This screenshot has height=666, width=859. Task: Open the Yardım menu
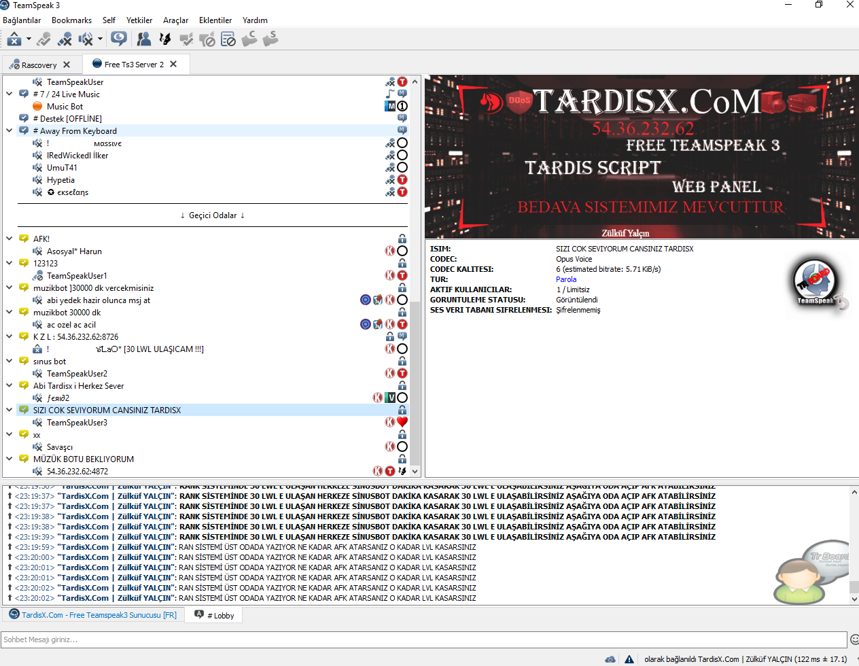(255, 20)
